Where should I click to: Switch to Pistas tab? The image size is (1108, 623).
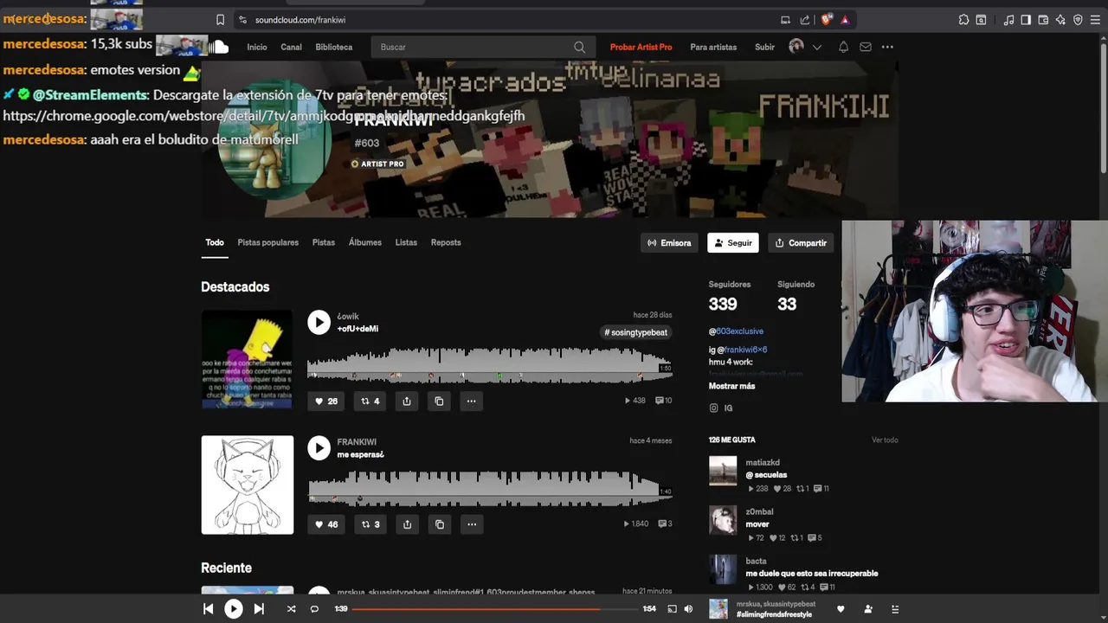tap(324, 242)
